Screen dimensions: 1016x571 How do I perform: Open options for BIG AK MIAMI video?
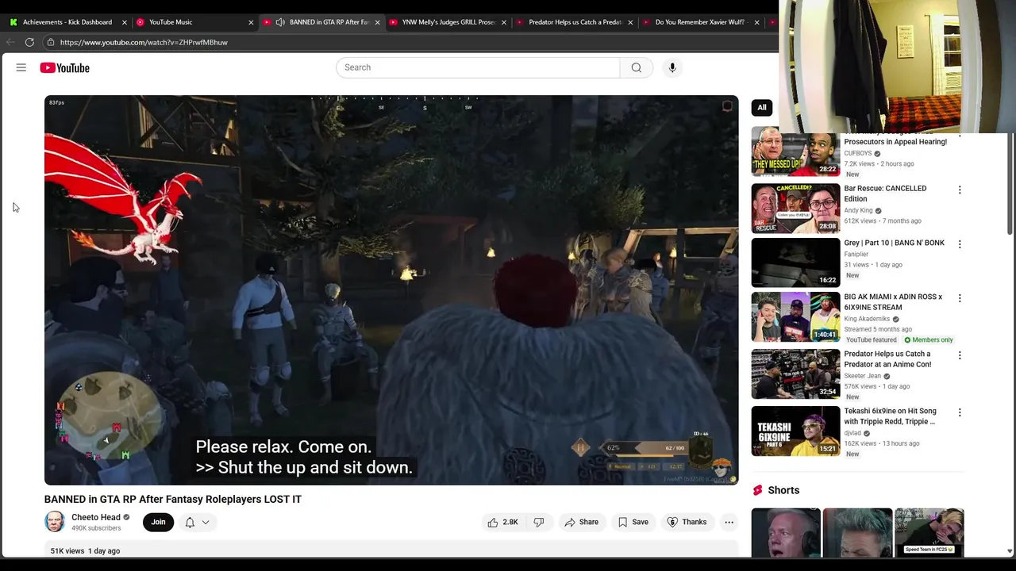coord(960,298)
